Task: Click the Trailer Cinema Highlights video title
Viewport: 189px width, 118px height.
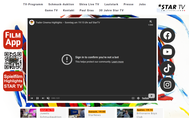Action: [68, 23]
